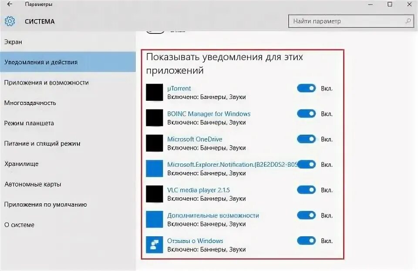Open Microsoft.Explorer.Notification entry link
This screenshot has height=271, width=418.
pos(232,165)
